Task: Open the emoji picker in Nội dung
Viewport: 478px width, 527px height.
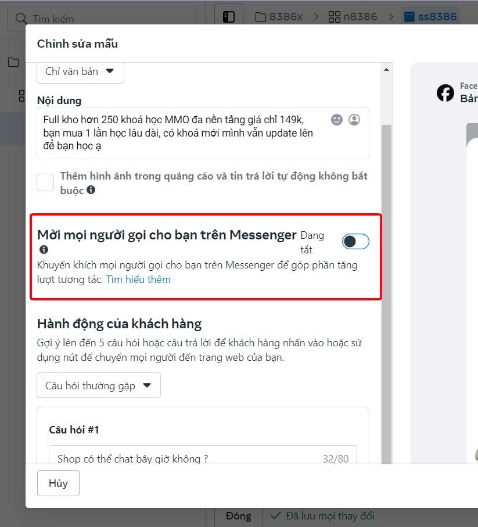Action: tap(337, 120)
